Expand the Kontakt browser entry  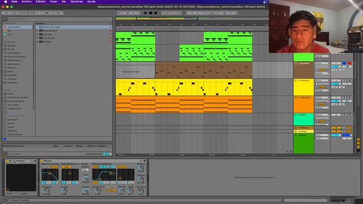point(37,35)
